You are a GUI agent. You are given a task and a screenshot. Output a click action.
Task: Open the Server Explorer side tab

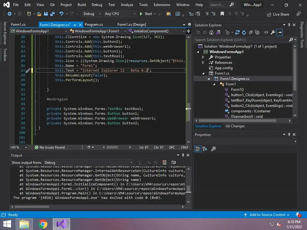point(5,33)
